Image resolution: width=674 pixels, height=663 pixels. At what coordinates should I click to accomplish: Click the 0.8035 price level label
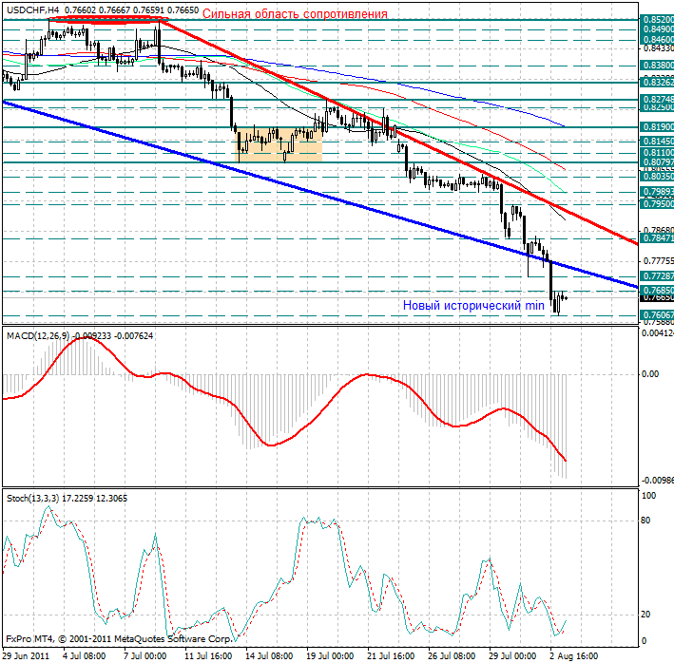point(657,177)
